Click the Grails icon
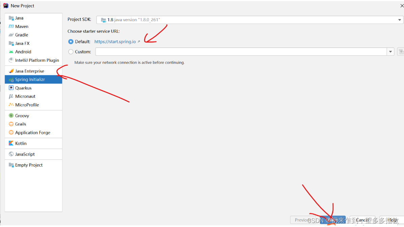This screenshot has width=404, height=227. click(11, 124)
